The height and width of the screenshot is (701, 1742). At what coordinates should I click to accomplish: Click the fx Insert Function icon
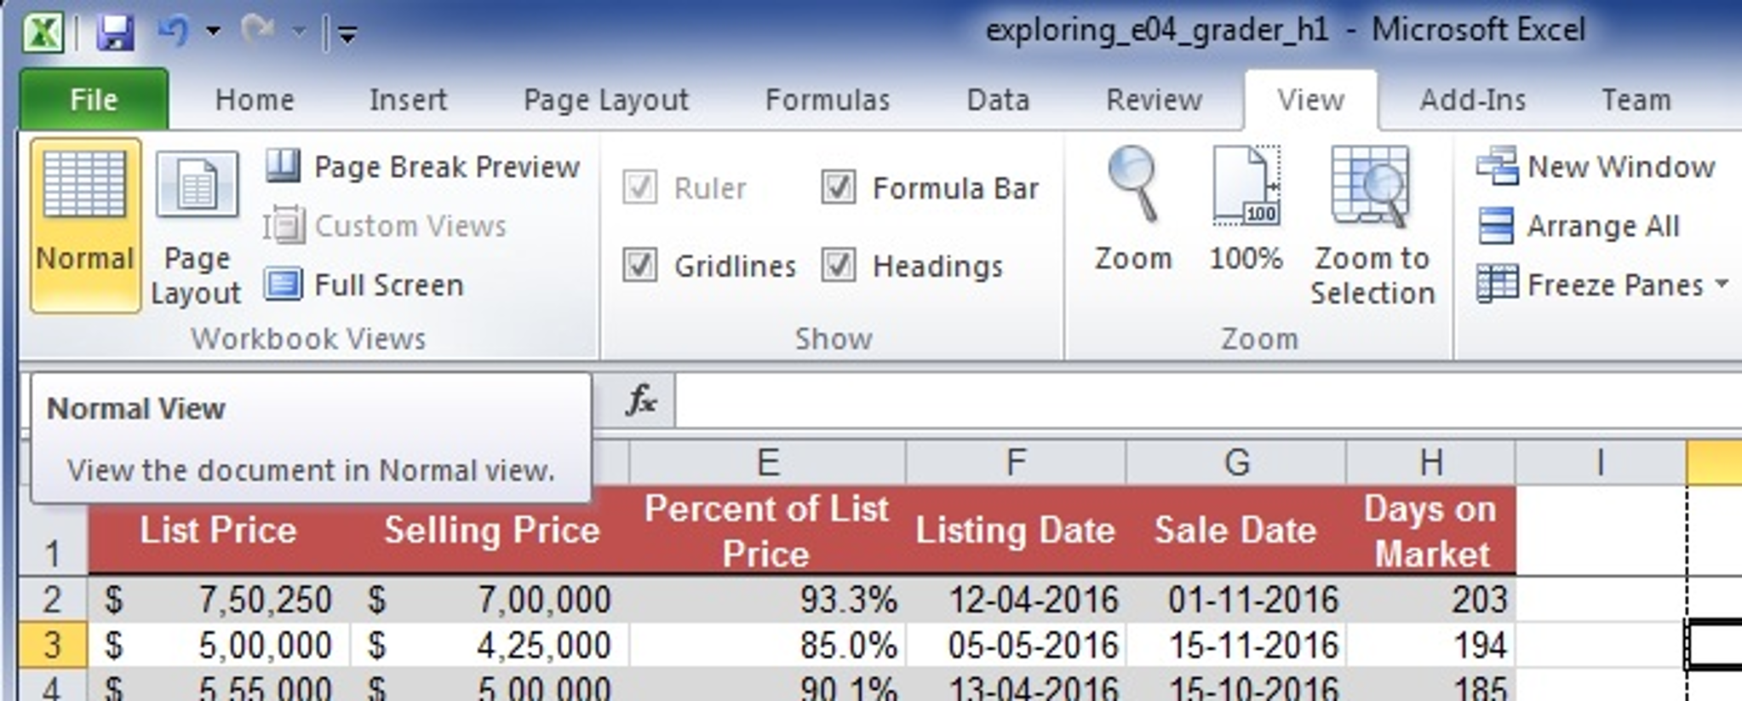pyautogui.click(x=640, y=399)
